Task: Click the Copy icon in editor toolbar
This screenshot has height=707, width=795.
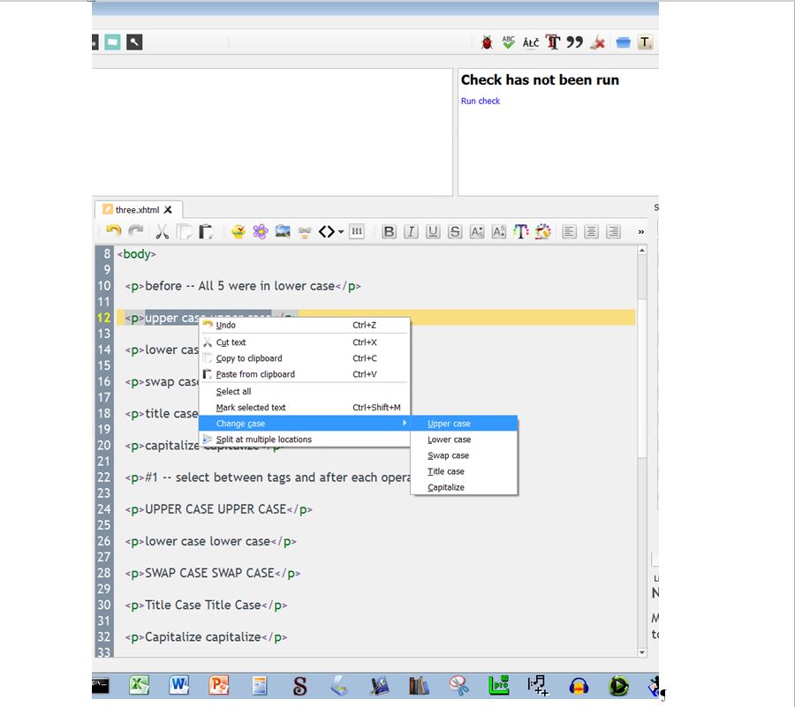Action: tap(184, 231)
